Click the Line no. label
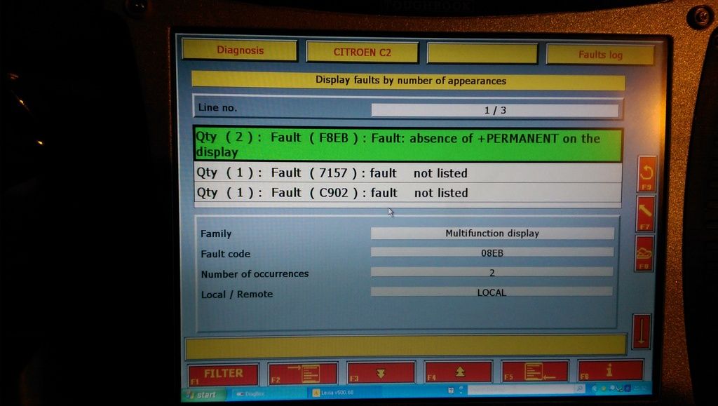 [217, 108]
